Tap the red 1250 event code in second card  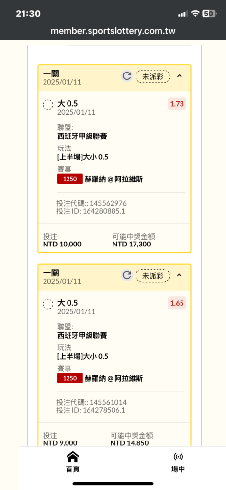[70, 378]
